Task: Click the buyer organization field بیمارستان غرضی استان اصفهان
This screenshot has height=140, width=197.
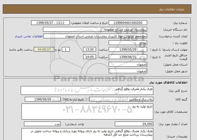Action: (x=95, y=29)
